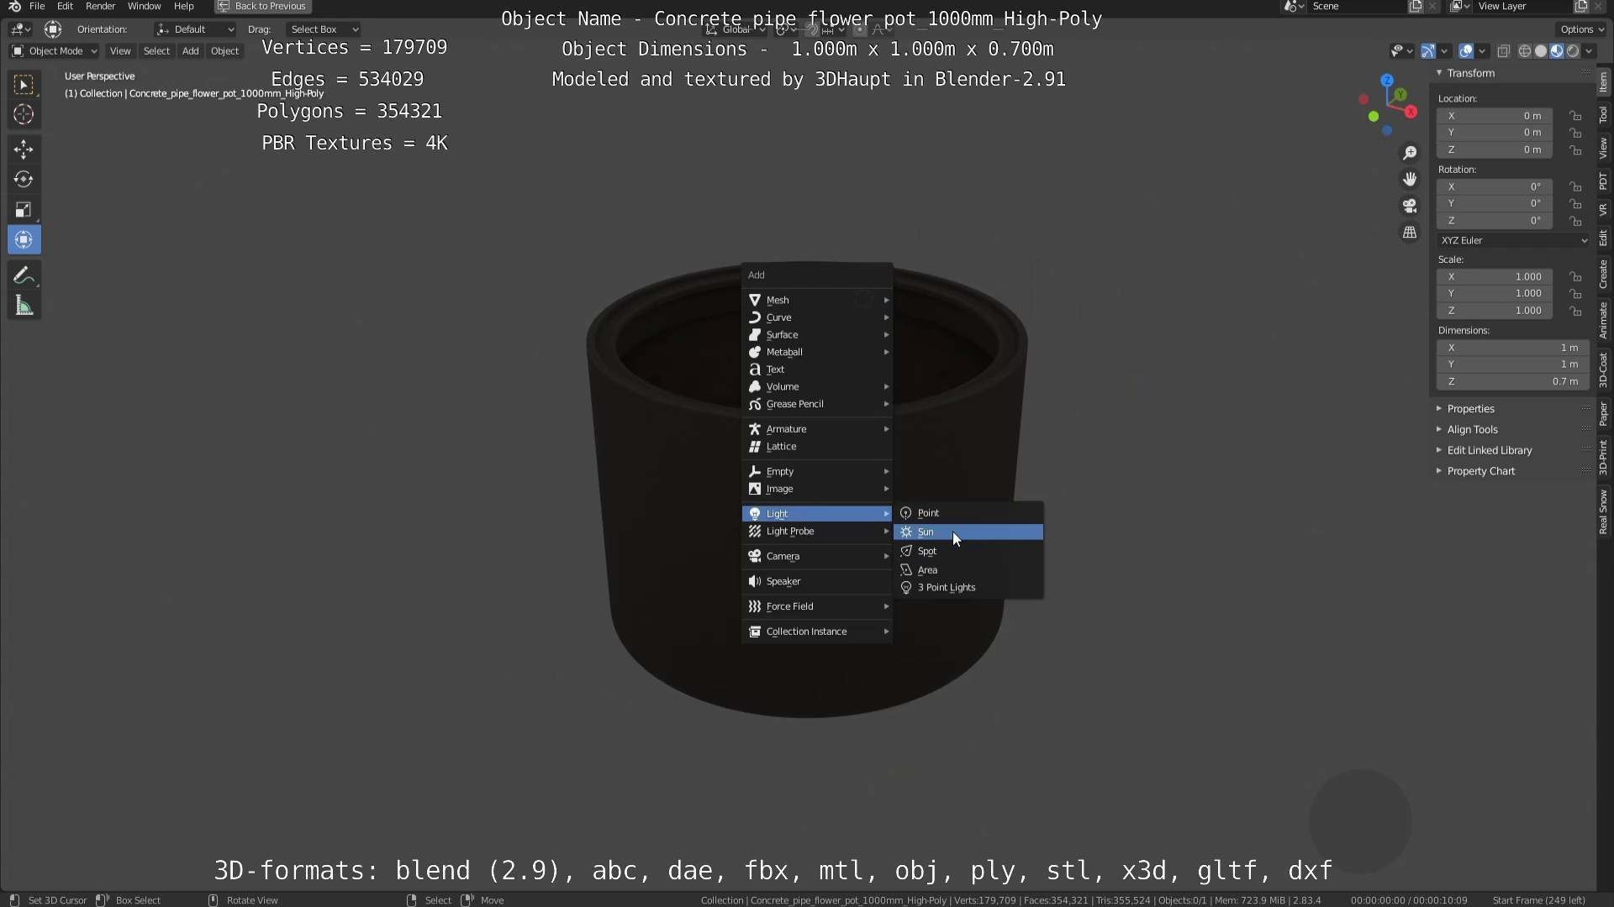Image resolution: width=1614 pixels, height=907 pixels.
Task: Click the pan hand viewport icon
Action: pos(1410,179)
